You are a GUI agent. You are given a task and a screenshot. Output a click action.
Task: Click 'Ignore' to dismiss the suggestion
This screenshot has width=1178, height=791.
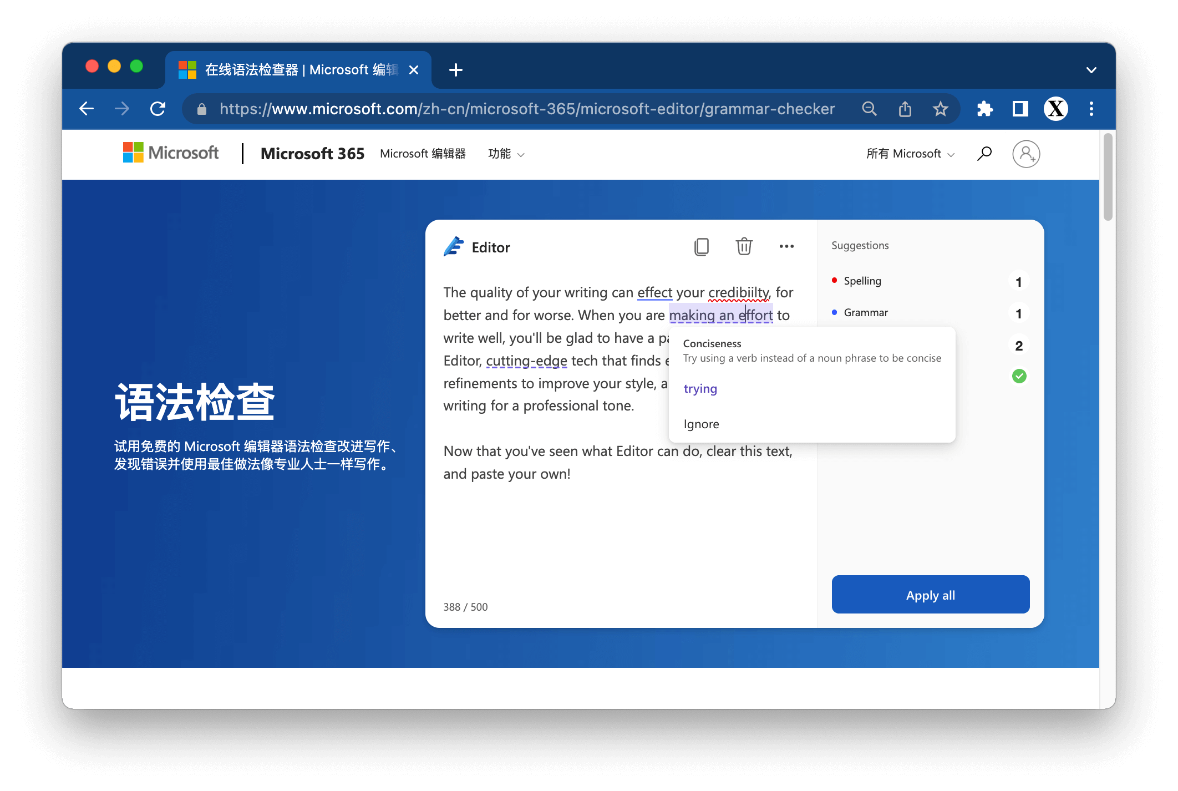[702, 424]
